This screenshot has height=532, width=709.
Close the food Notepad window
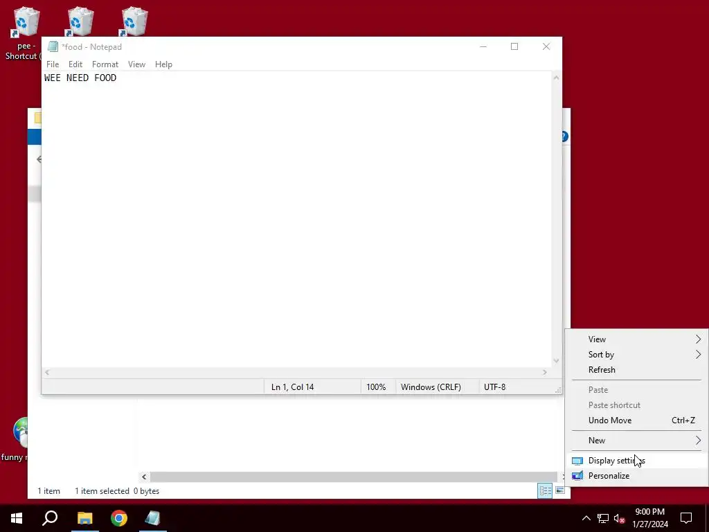click(546, 46)
